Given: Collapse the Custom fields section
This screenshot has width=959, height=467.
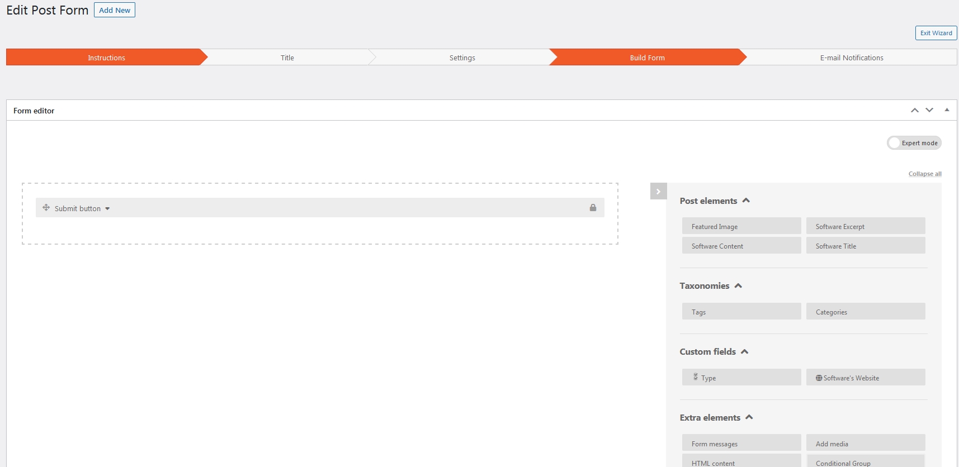Looking at the screenshot, I should coord(744,351).
